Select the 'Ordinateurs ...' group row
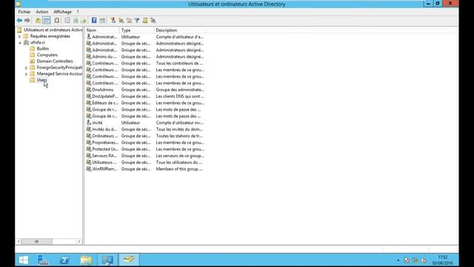 [x=145, y=136]
